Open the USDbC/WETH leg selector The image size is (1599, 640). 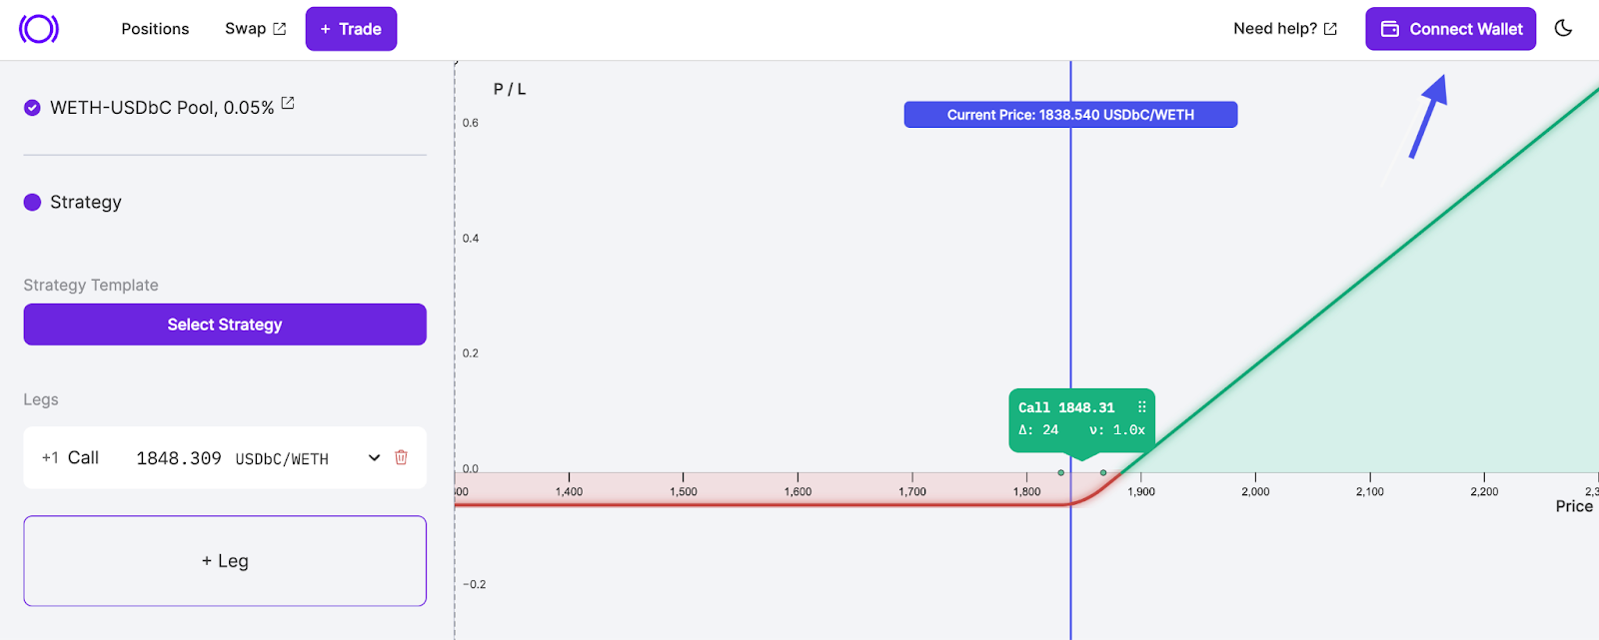coord(282,459)
